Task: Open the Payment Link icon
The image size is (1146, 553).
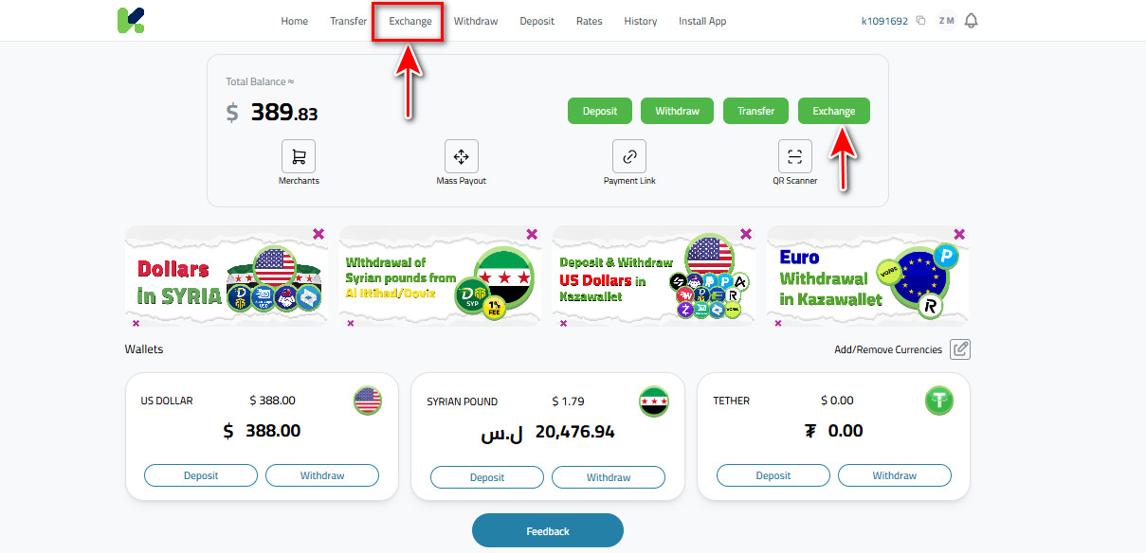Action: click(629, 156)
